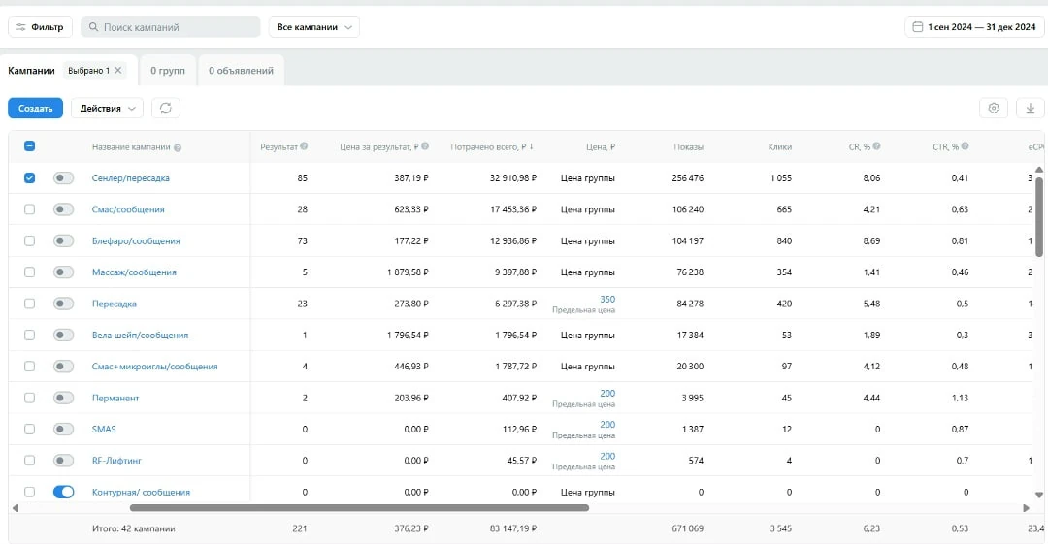1048x544 pixels.
Task: Expand the Действия dropdown
Action: pos(107,109)
